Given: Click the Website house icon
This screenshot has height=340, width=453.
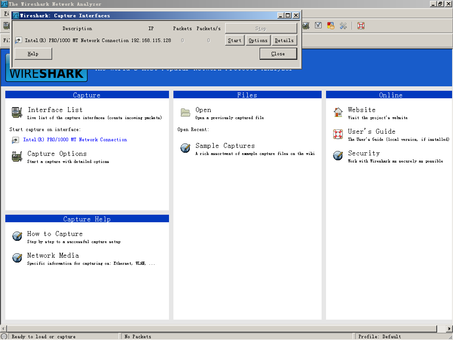Looking at the screenshot, I should (338, 112).
